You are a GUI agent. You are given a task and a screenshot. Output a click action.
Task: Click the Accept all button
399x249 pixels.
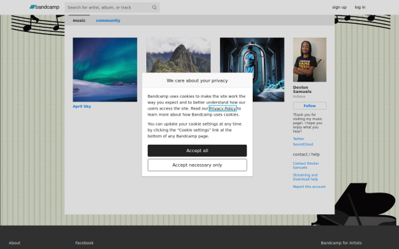click(198, 151)
